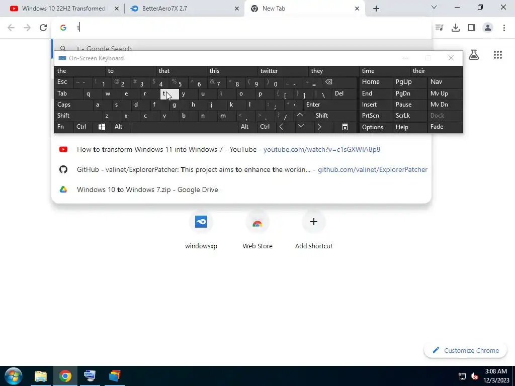Expand the tab search chevron
The width and height of the screenshot is (515, 386).
click(434, 7)
